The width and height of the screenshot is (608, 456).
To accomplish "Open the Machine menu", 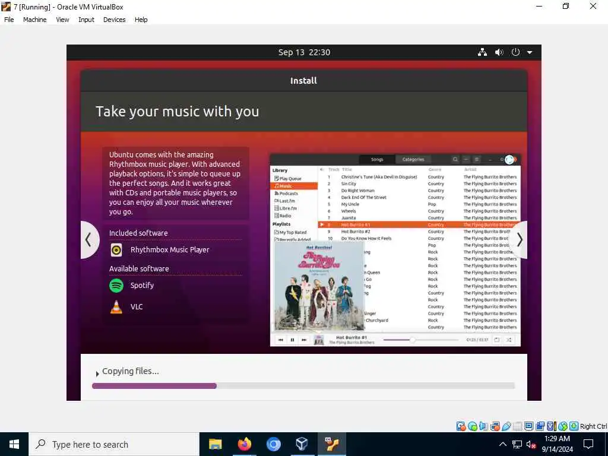I will click(x=34, y=20).
